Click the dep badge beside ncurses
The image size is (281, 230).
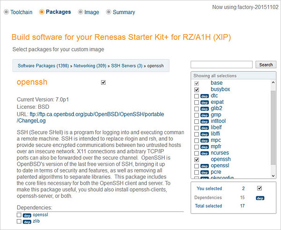coord(205,154)
